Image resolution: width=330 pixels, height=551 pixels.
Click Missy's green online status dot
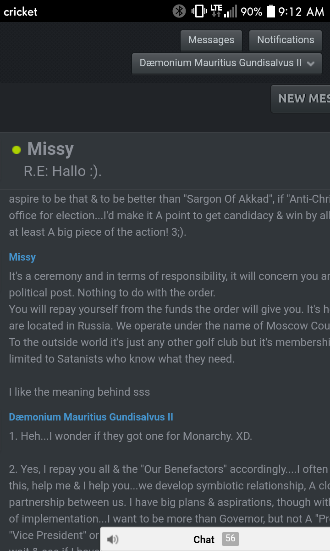pyautogui.click(x=16, y=150)
